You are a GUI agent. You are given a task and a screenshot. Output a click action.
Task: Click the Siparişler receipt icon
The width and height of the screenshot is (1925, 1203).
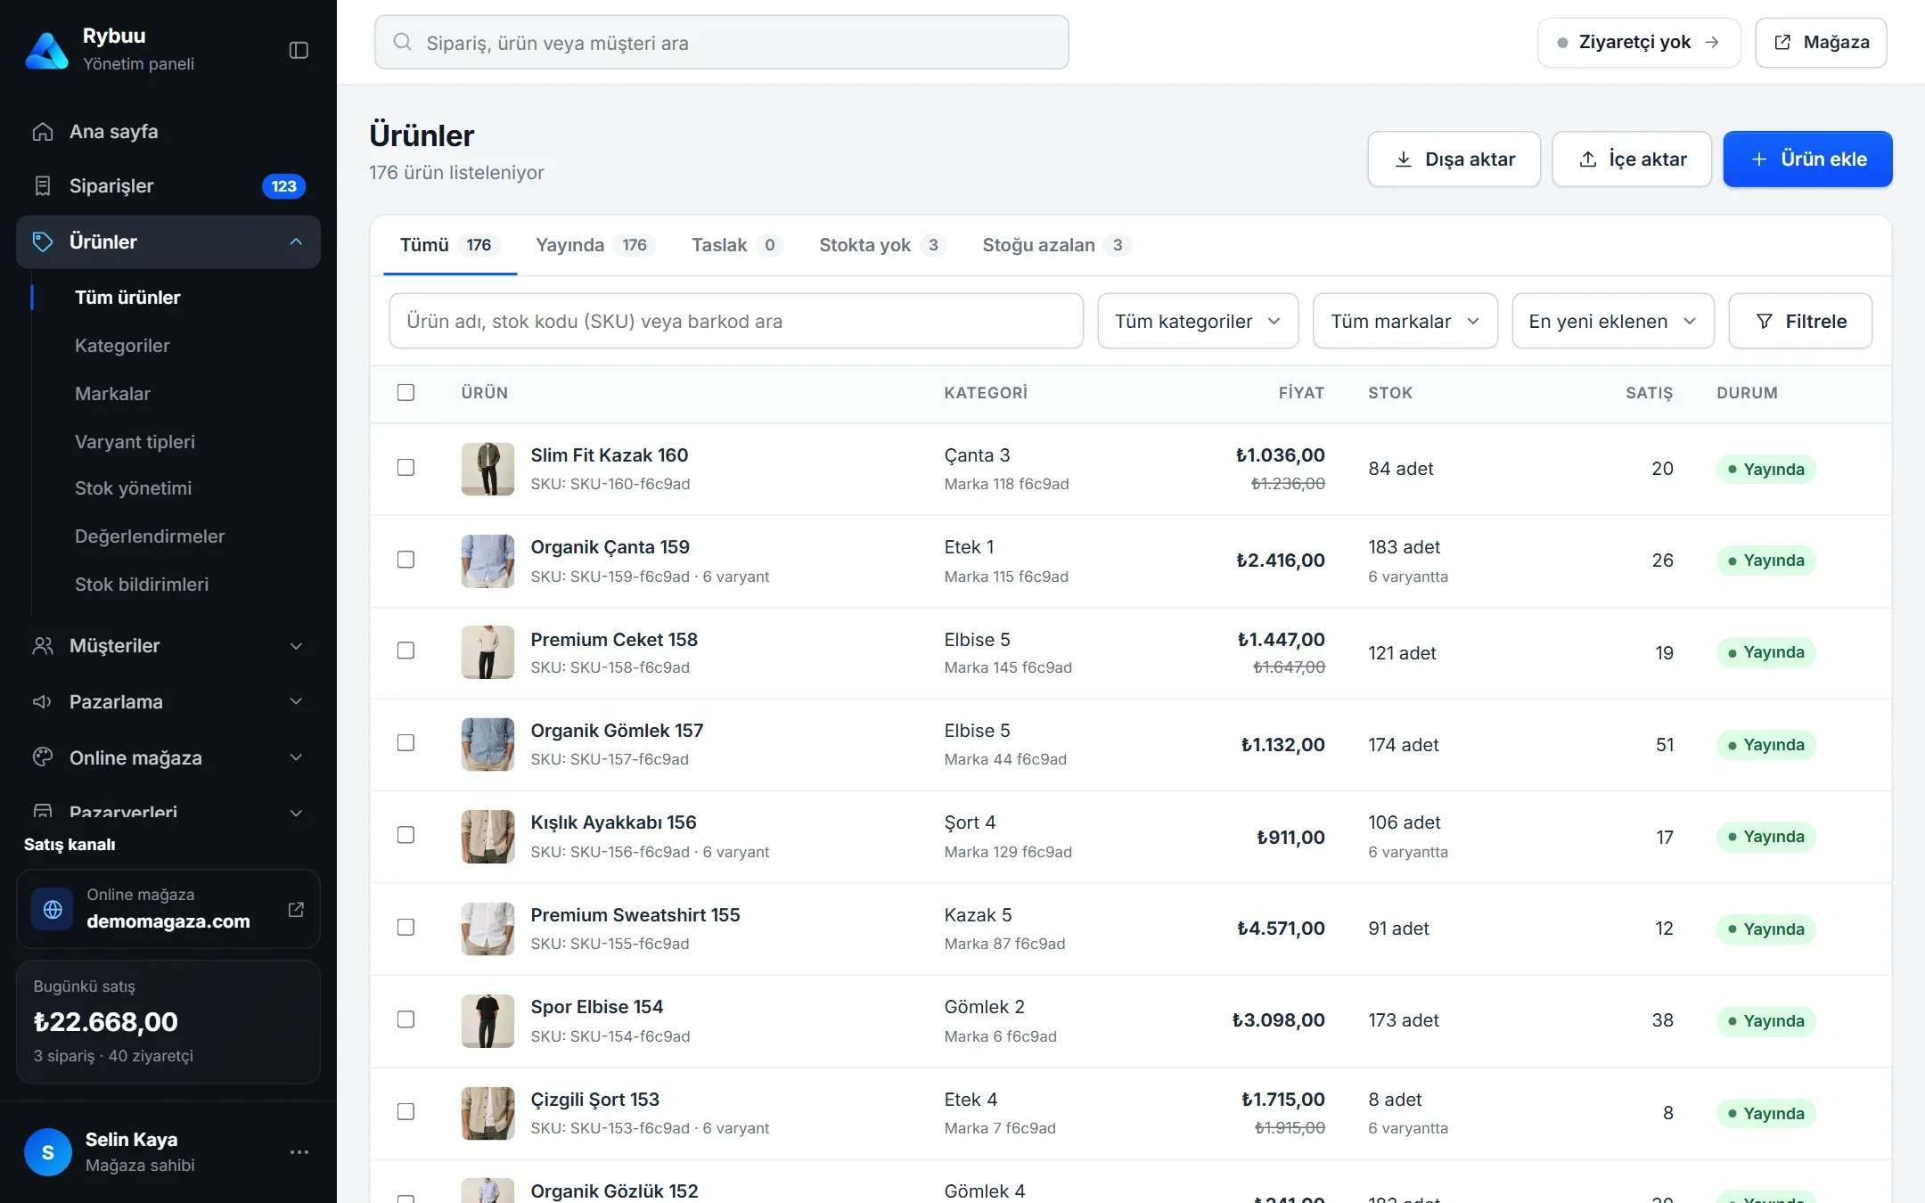43,186
